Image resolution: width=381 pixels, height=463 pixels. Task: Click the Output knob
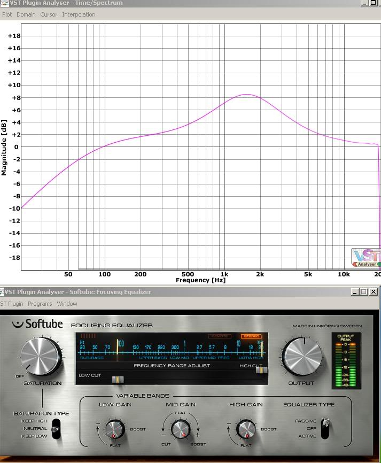[302, 357]
